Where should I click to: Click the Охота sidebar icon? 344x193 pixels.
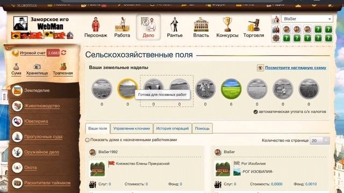17,168
